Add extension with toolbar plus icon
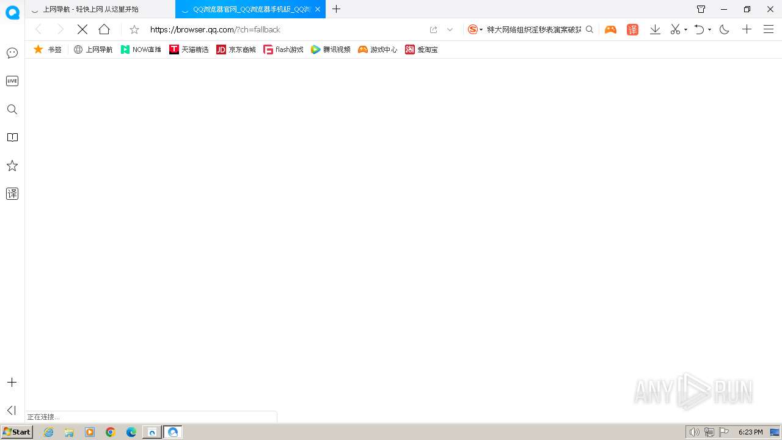 tap(747, 29)
